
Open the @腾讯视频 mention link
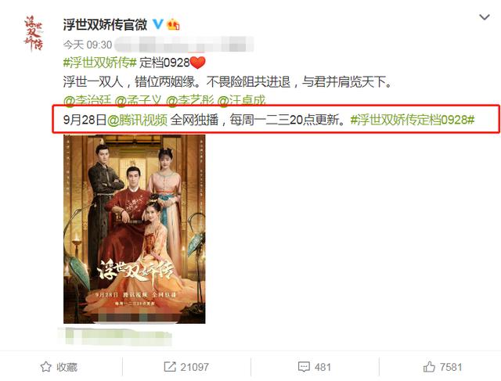pyautogui.click(x=138, y=120)
